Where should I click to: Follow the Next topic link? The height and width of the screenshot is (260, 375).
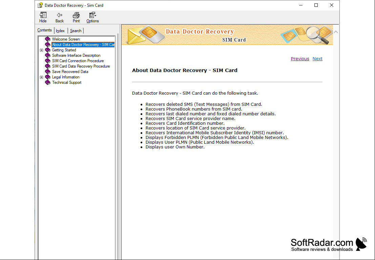[x=317, y=59]
